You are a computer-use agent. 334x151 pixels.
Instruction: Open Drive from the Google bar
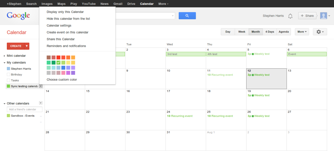pos(131,4)
